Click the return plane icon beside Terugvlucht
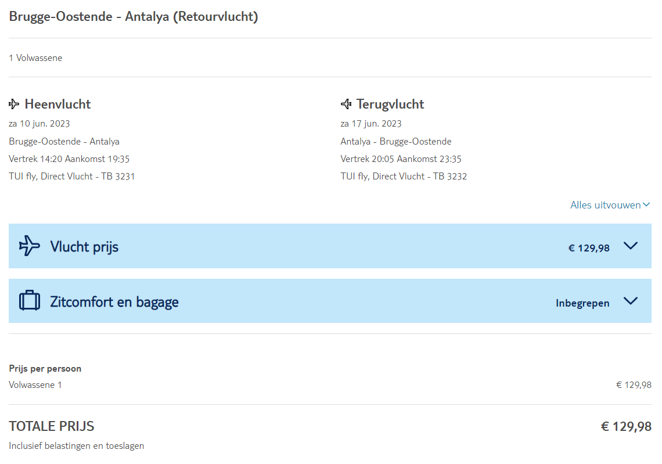This screenshot has width=662, height=464. click(x=346, y=105)
